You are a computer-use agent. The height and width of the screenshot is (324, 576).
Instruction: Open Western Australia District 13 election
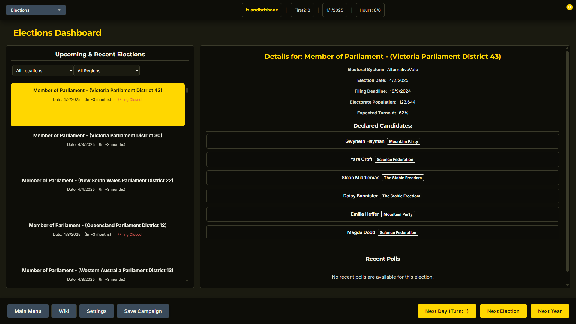(x=98, y=274)
